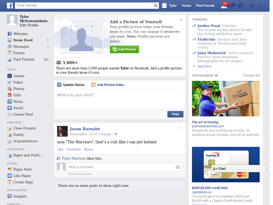Viewport: 273px width, 205px height.
Task: Click the Gifts icon in sidebar
Action: coord(10,95)
